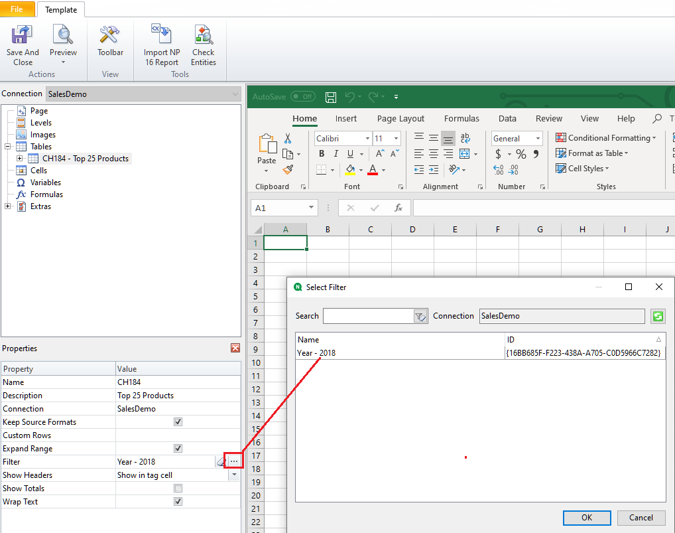Screen dimensions: 675x533
Task: Click Import NP 16 Report icon
Action: (162, 36)
